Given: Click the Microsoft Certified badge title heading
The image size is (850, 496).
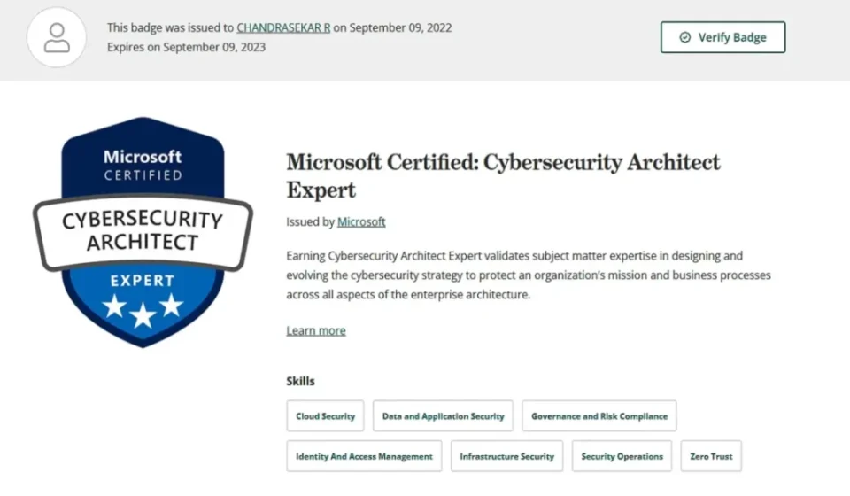Looking at the screenshot, I should click(x=503, y=175).
